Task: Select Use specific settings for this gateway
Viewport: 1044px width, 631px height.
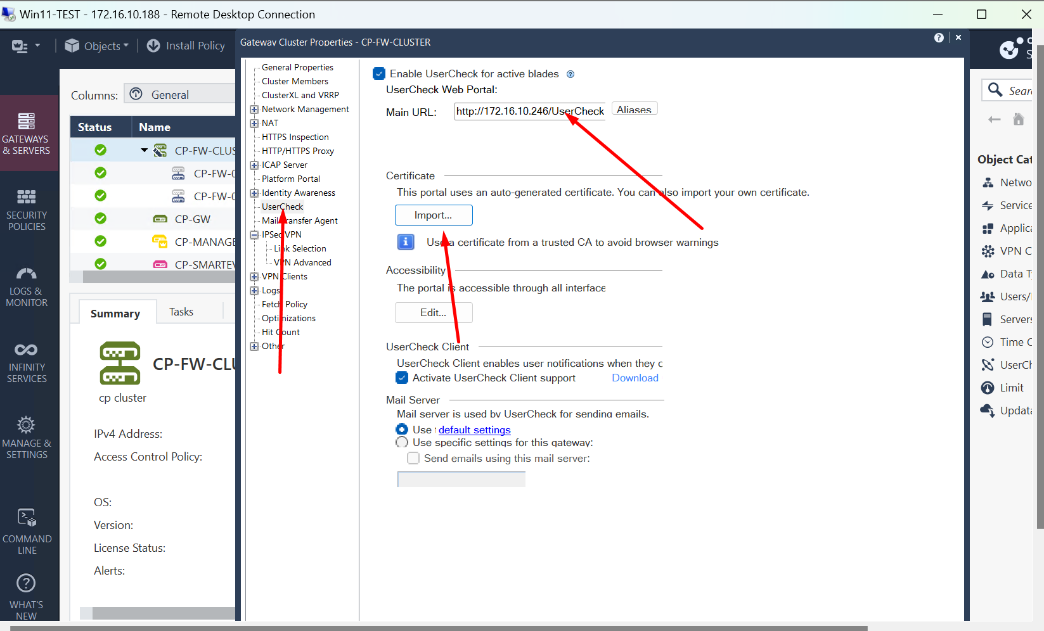Action: pos(402,442)
